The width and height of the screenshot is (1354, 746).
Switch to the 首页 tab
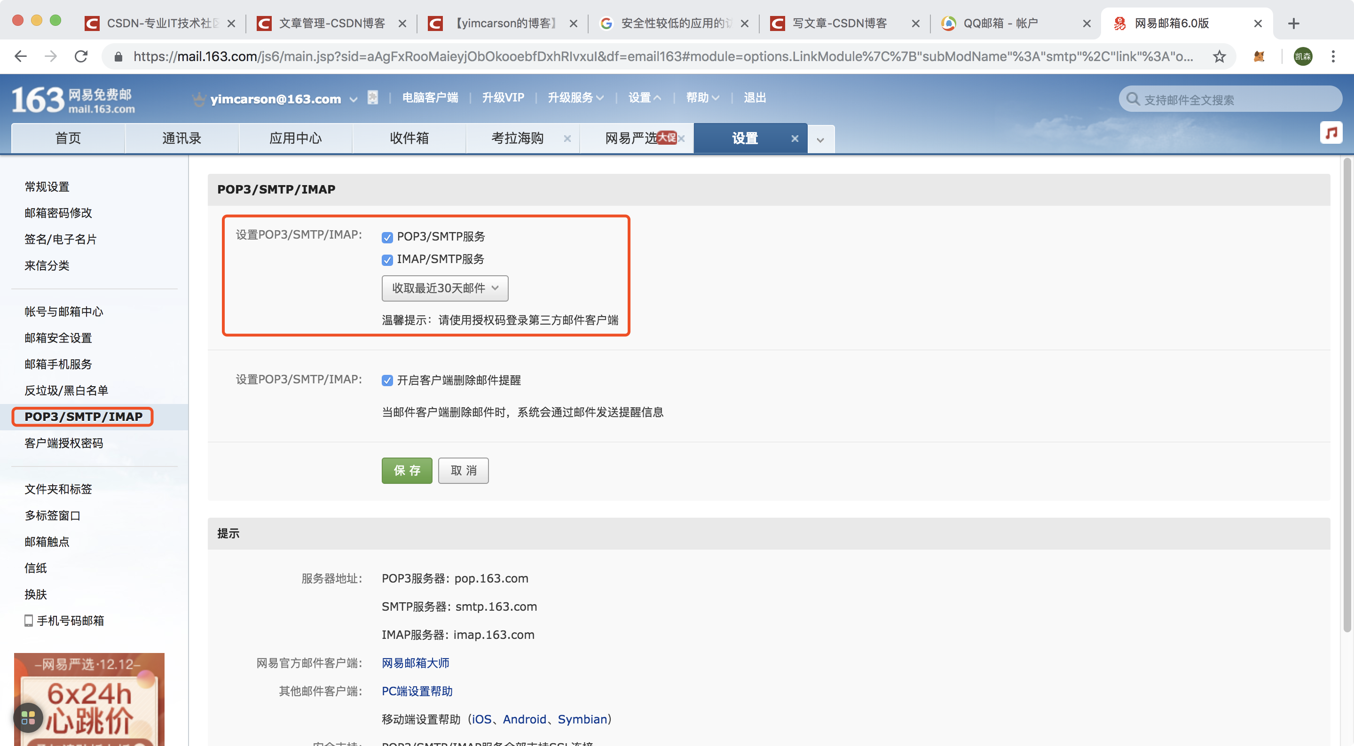pos(68,138)
